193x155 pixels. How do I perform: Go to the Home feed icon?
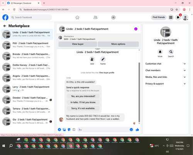tap(77, 17)
